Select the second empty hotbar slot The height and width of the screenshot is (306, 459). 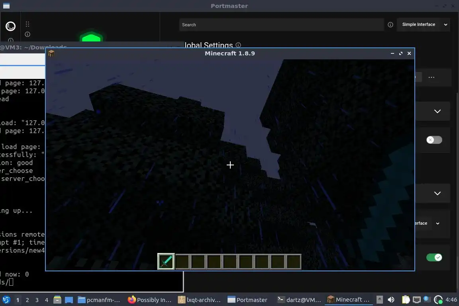(198, 262)
